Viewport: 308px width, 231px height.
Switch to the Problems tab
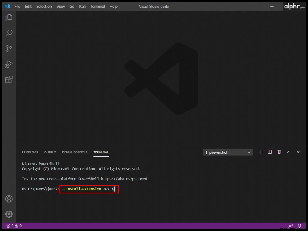click(x=30, y=152)
